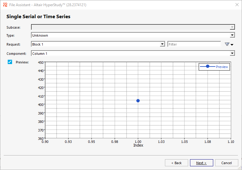Click the Preview legend label text

(x=222, y=67)
